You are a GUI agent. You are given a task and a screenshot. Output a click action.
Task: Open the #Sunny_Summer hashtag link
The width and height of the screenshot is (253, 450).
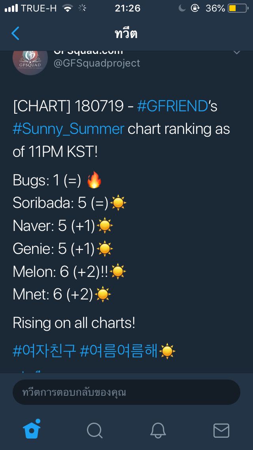[x=68, y=130]
